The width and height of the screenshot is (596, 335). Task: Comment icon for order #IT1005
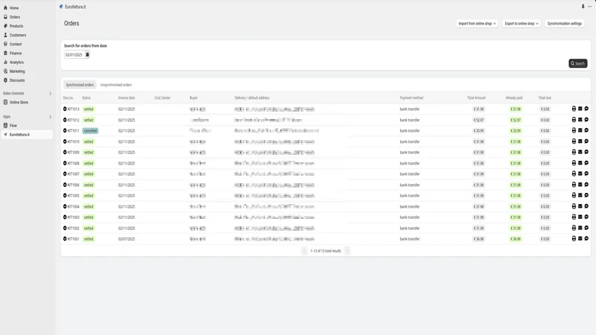pyautogui.click(x=586, y=195)
